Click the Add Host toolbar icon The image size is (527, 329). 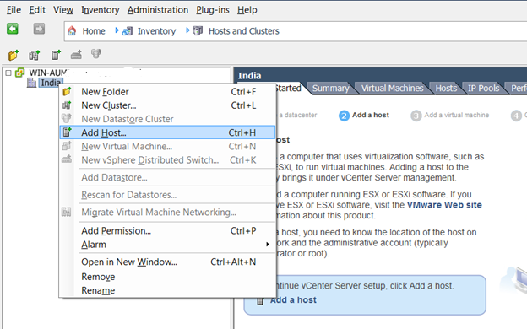[56, 55]
